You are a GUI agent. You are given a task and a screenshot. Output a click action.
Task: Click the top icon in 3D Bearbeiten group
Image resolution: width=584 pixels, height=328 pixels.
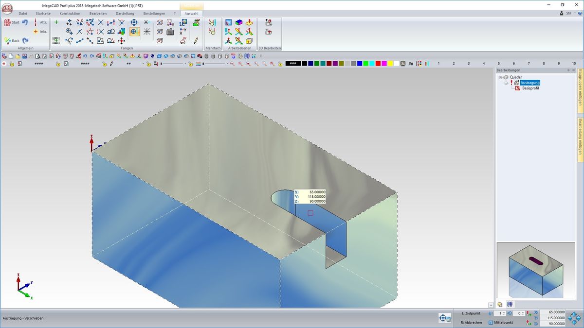(x=268, y=22)
